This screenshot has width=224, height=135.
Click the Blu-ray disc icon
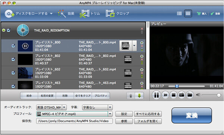(23, 30)
